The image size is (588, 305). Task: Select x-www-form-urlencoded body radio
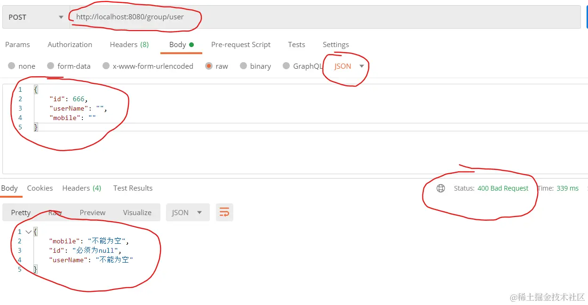tap(106, 66)
